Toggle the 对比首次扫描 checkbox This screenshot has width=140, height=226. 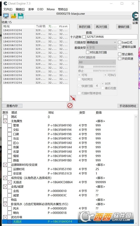pos(87,52)
